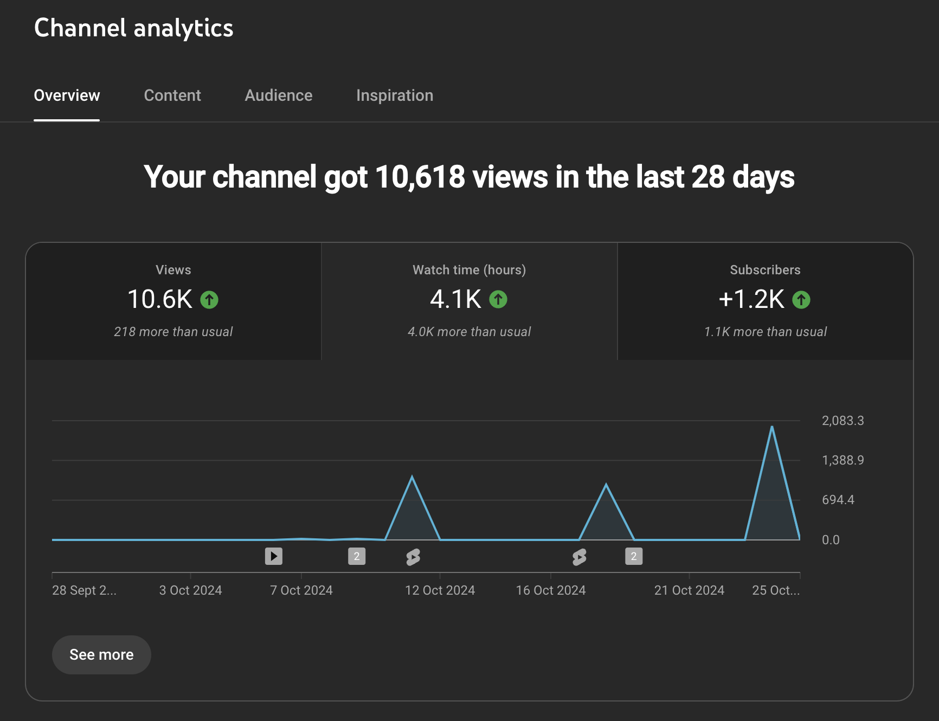This screenshot has width=939, height=721.
Task: Click the green up arrow beside Subscribers
Action: pos(801,300)
